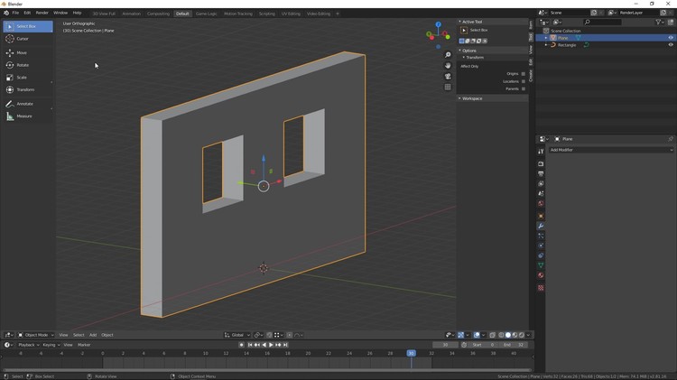Screen dimensions: 677x380
Task: Click the pan hand viewport icon
Action: pyautogui.click(x=448, y=66)
